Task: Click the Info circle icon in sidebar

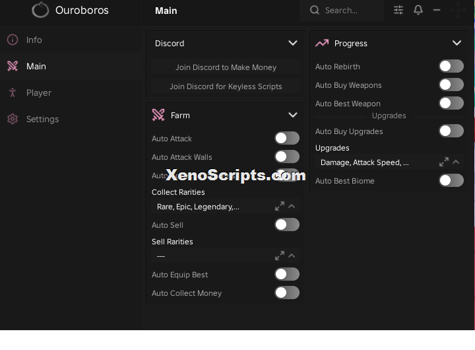Action: [x=13, y=40]
